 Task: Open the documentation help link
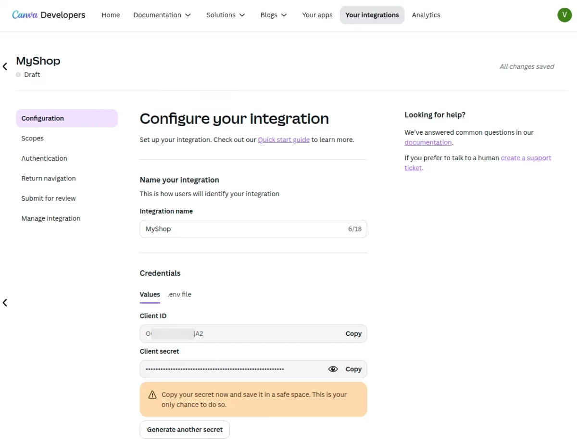[428, 142]
